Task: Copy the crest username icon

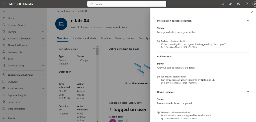Action: point(127,121)
